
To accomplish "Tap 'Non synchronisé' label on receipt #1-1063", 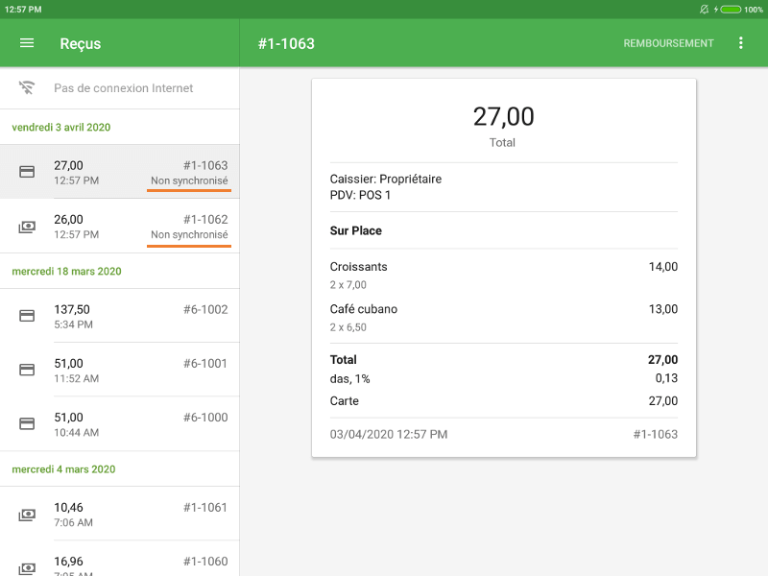I will (x=189, y=181).
